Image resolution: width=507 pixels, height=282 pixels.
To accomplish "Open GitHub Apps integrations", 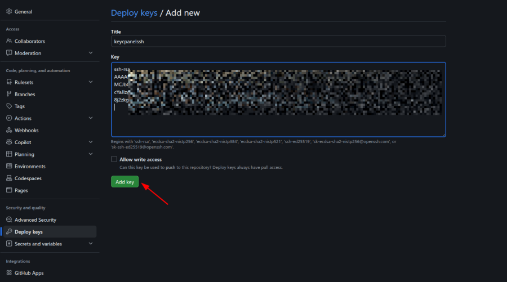I will pos(50,272).
